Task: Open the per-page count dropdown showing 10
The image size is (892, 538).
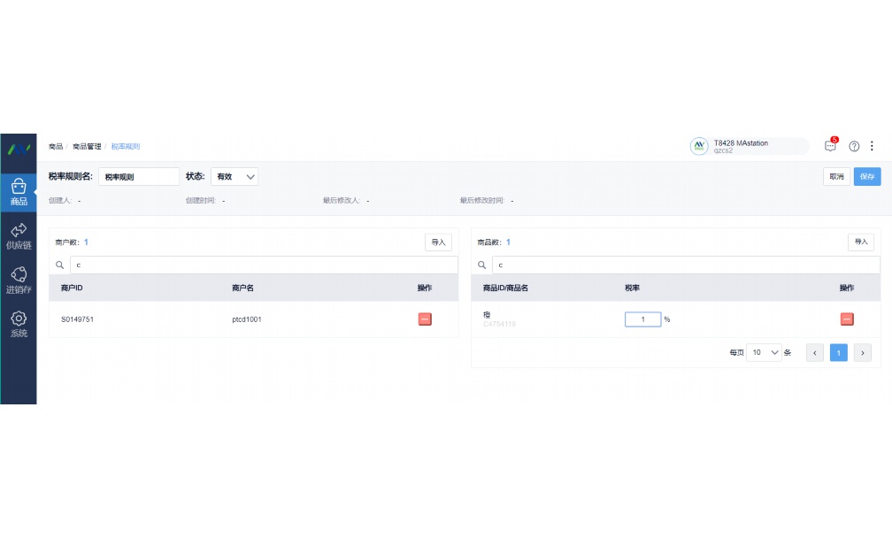Action: pyautogui.click(x=764, y=352)
